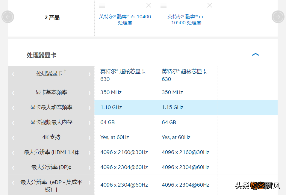Click right chevron in 4K 支持 row
The height and width of the screenshot is (195, 286).
[89, 138]
